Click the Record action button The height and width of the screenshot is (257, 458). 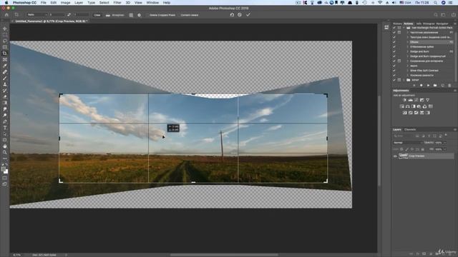pyautogui.click(x=422, y=86)
